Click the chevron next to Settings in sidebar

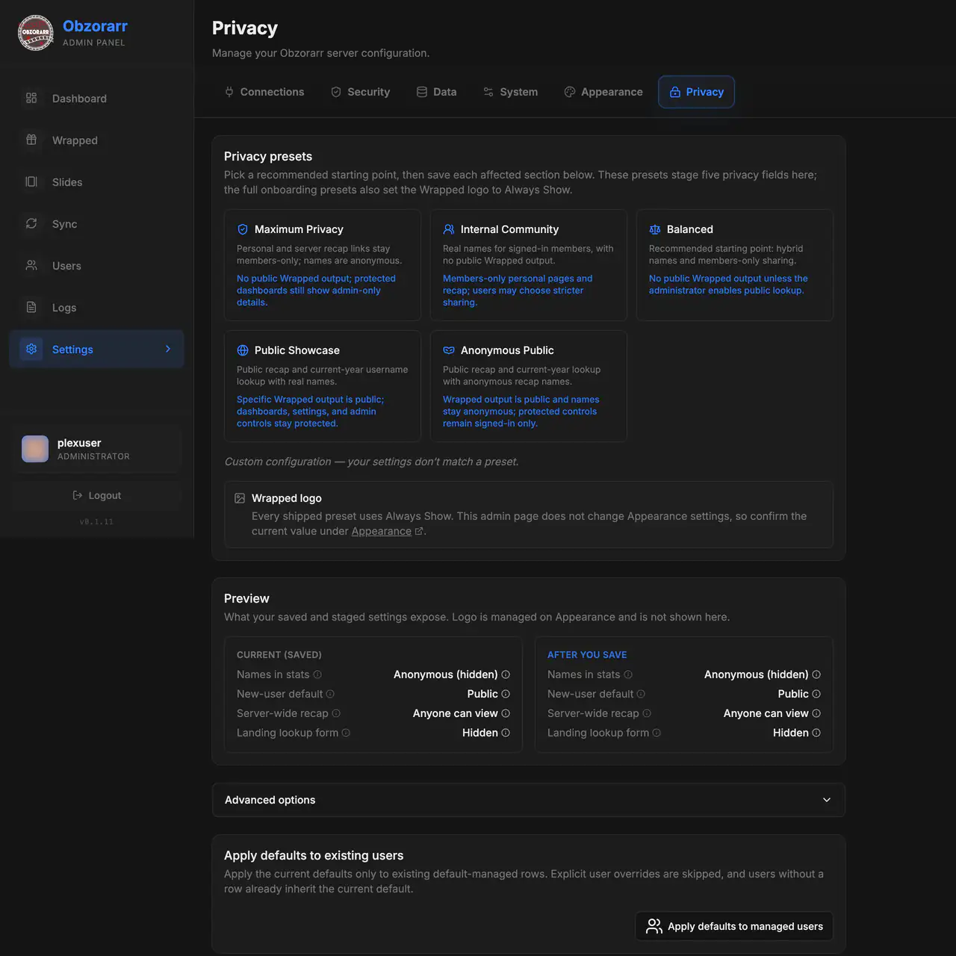pyautogui.click(x=168, y=349)
